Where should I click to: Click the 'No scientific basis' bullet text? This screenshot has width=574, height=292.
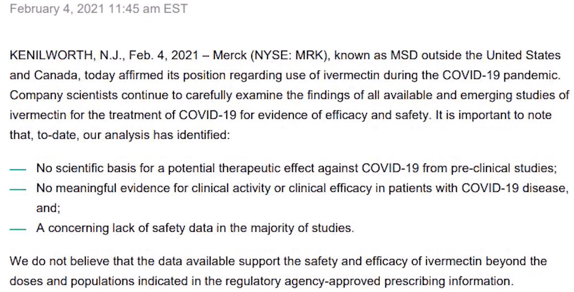point(297,168)
